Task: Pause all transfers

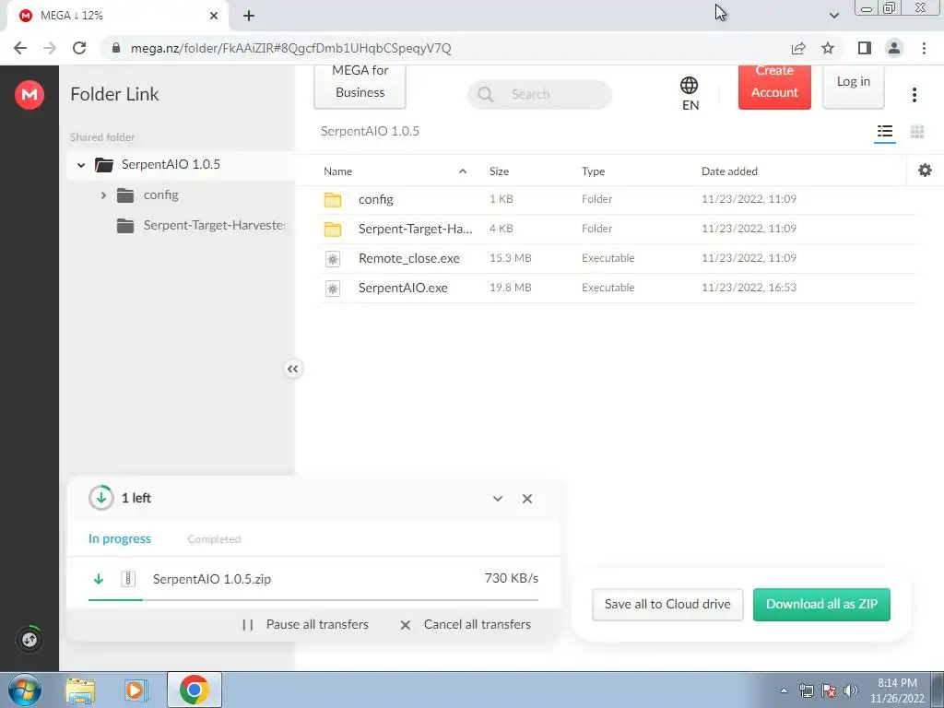Action: point(305,624)
